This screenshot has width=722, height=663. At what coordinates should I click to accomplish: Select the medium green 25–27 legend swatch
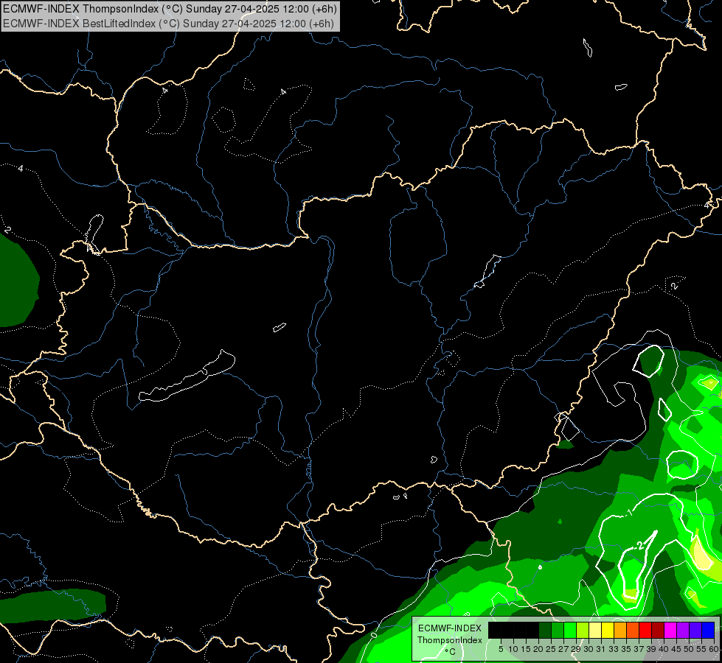[x=558, y=630]
